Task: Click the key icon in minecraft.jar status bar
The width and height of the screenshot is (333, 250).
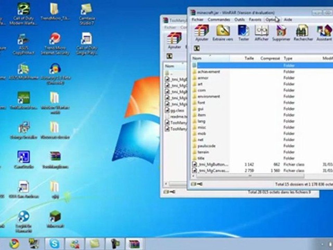Action: coord(199,184)
